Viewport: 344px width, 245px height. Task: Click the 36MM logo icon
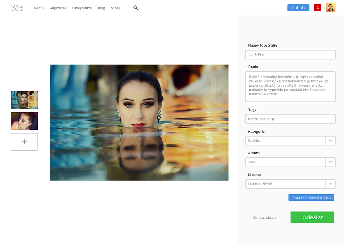coord(17,8)
